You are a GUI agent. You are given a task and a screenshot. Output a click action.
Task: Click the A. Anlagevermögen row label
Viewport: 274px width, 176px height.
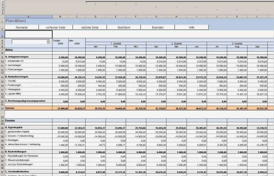click(16, 57)
